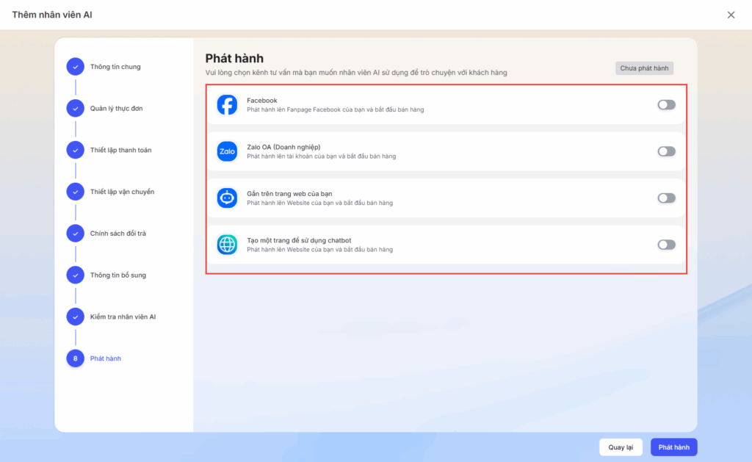Enable the Facebook publishing toggle

pyautogui.click(x=666, y=105)
